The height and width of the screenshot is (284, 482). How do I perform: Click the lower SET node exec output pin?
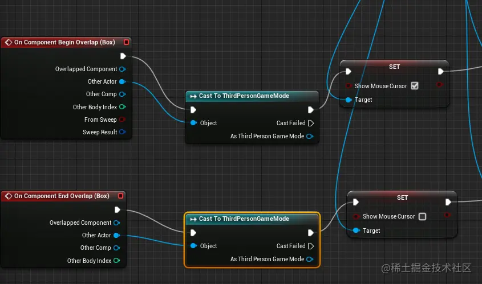tap(448, 202)
